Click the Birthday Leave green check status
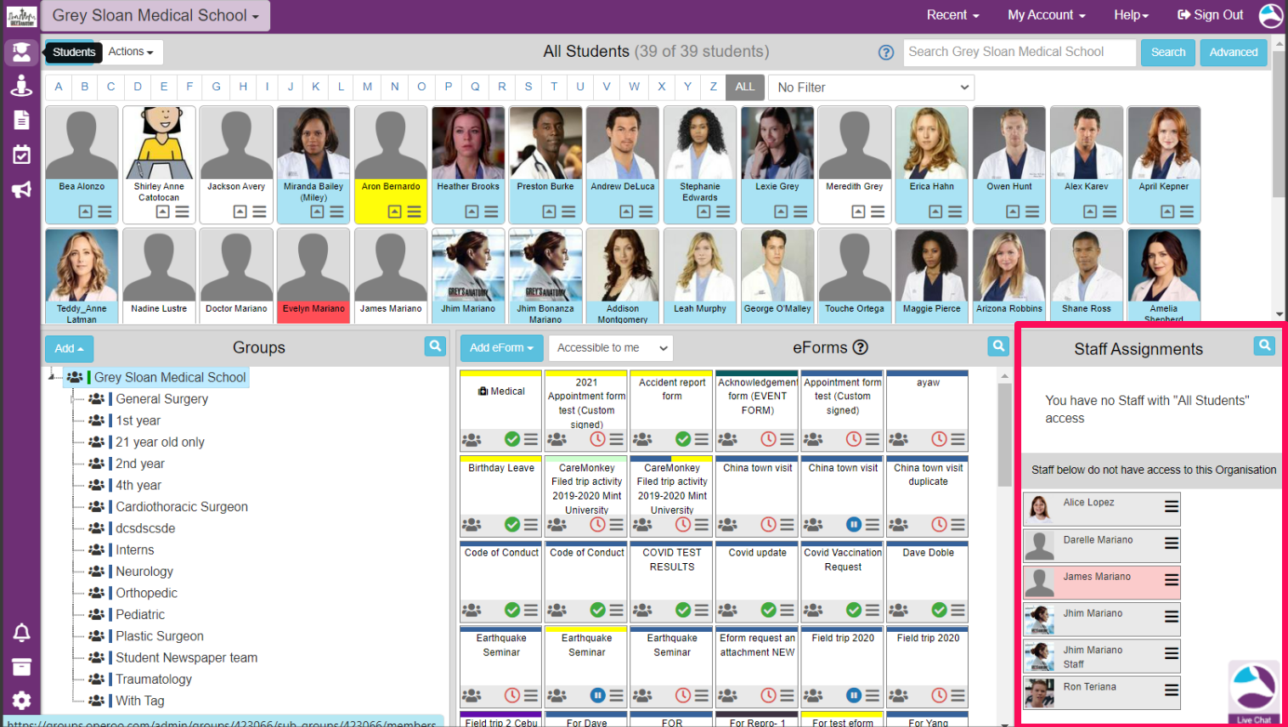Viewport: 1288px width, 727px height. (512, 524)
